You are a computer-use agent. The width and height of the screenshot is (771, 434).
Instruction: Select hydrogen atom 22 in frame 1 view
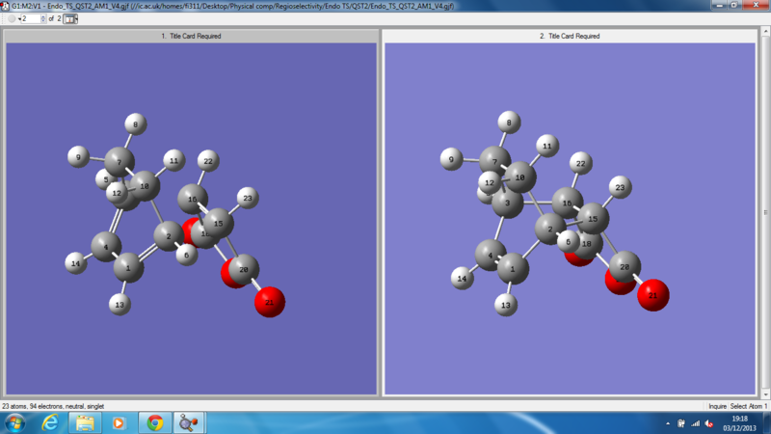point(208,161)
